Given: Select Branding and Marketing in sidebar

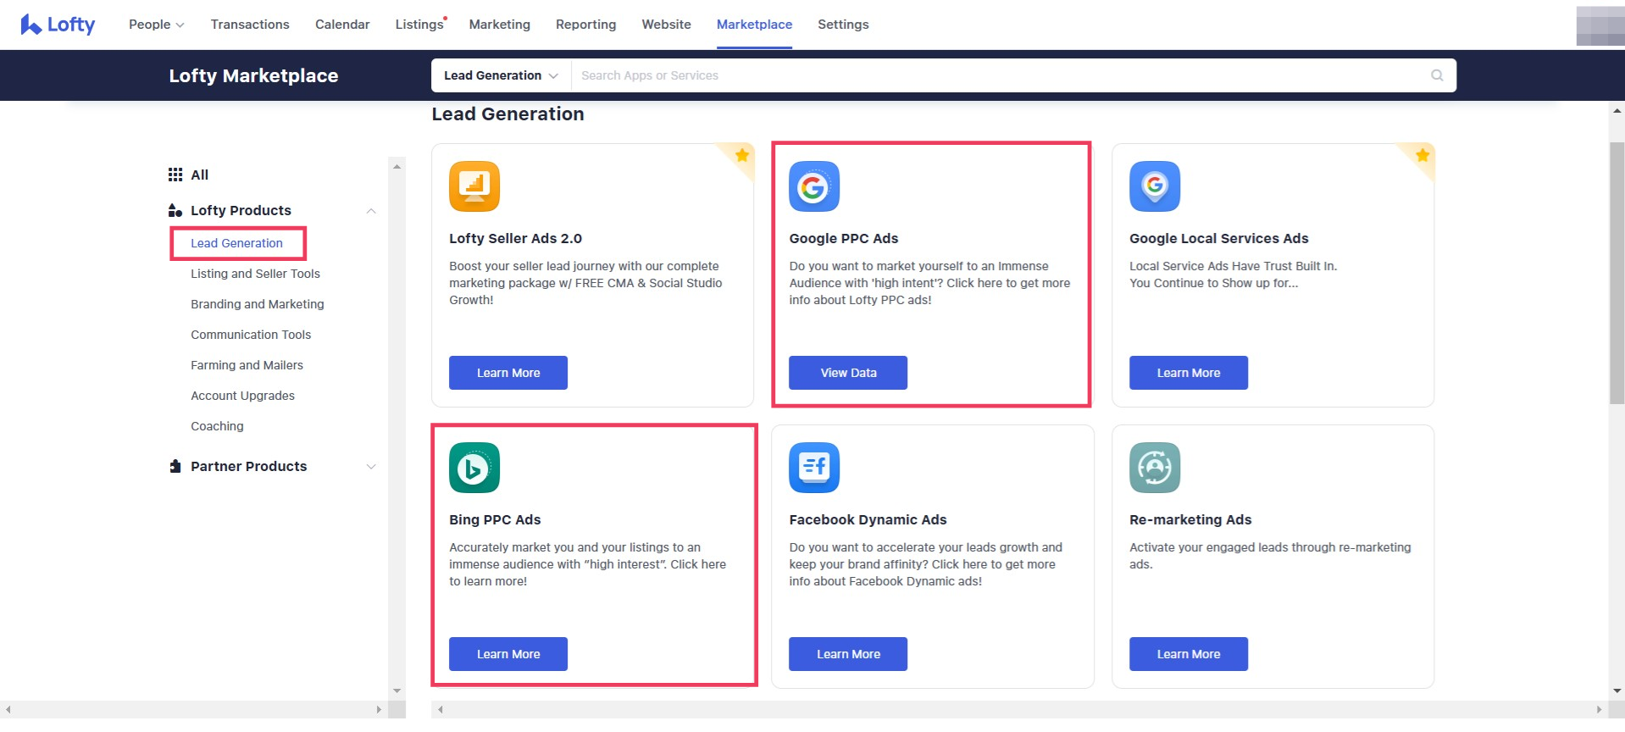Looking at the screenshot, I should (x=257, y=304).
